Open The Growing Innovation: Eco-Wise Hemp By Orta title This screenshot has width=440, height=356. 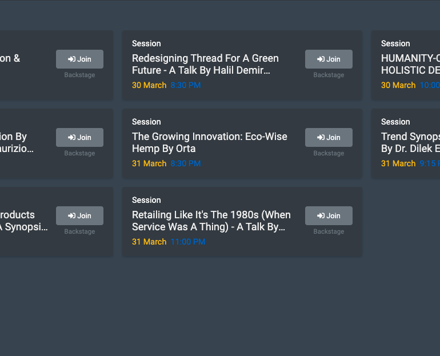click(209, 142)
